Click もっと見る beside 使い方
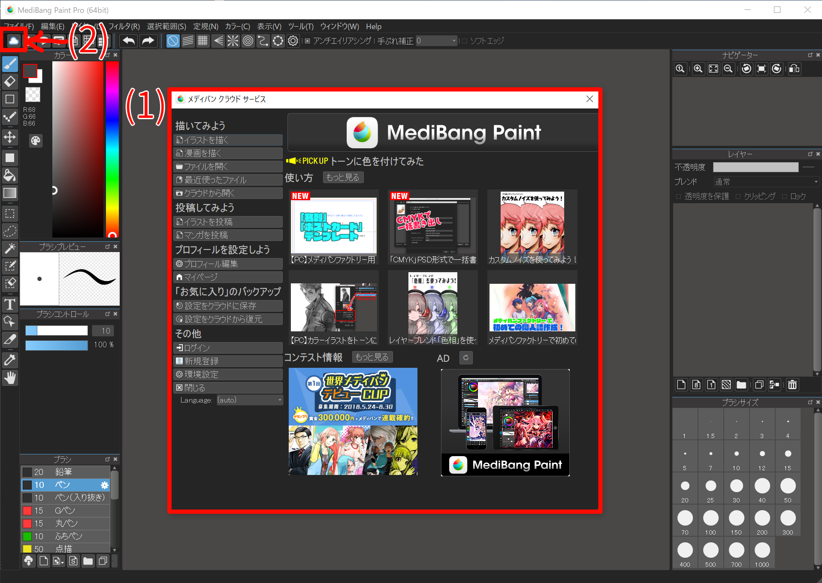Image resolution: width=822 pixels, height=583 pixels. click(343, 177)
